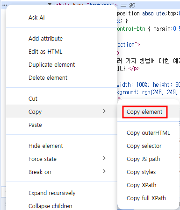Expand the Copy submenu chevron arrow
The image size is (180, 210).
(x=104, y=111)
